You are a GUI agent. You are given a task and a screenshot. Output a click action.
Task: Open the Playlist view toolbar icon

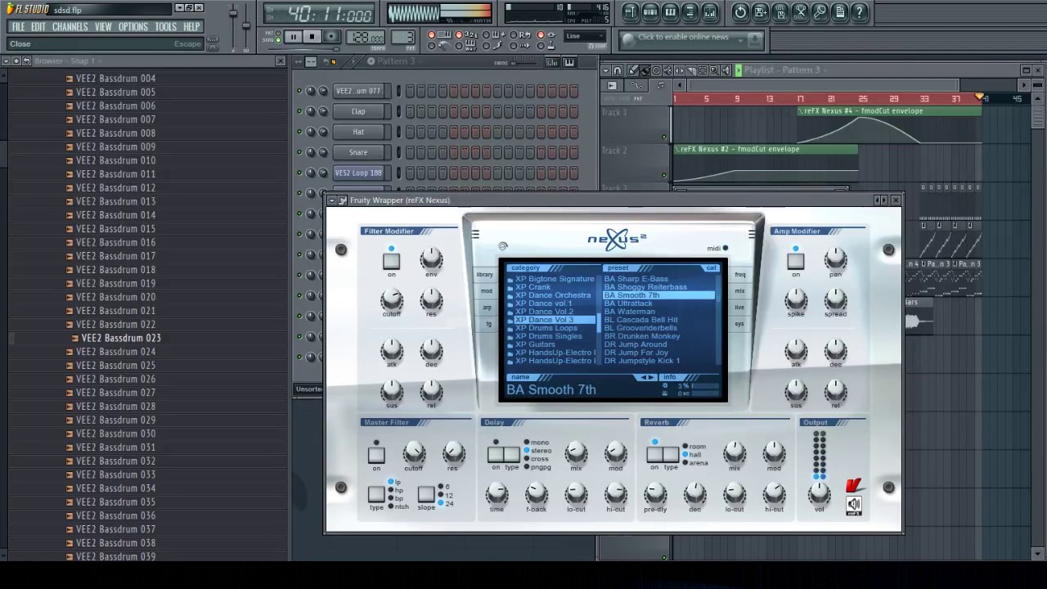630,12
